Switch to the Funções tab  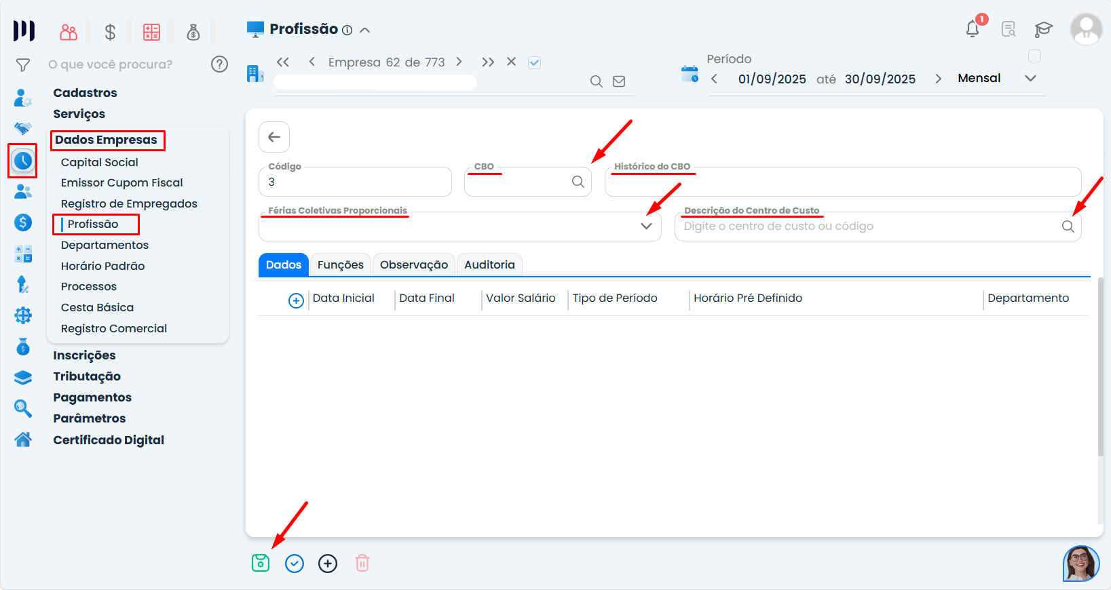[x=340, y=264]
